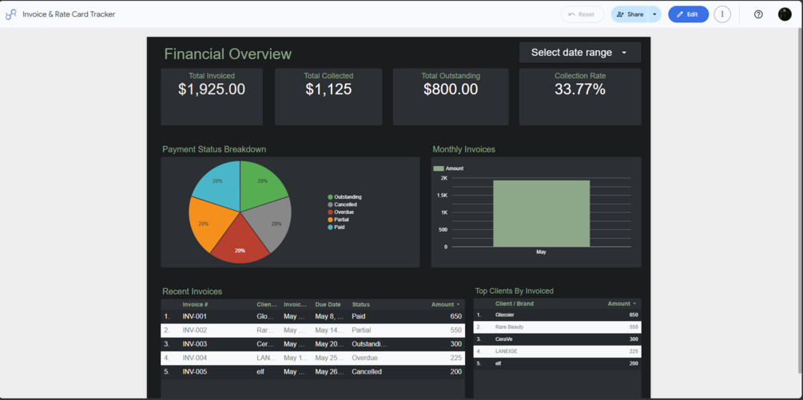Select the Overdue legend entry
The image size is (803, 400).
click(x=340, y=212)
